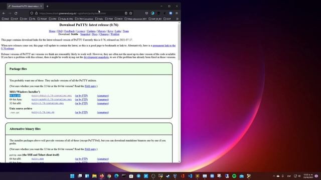Open Visual Studio Code from the taskbar

point(190,176)
